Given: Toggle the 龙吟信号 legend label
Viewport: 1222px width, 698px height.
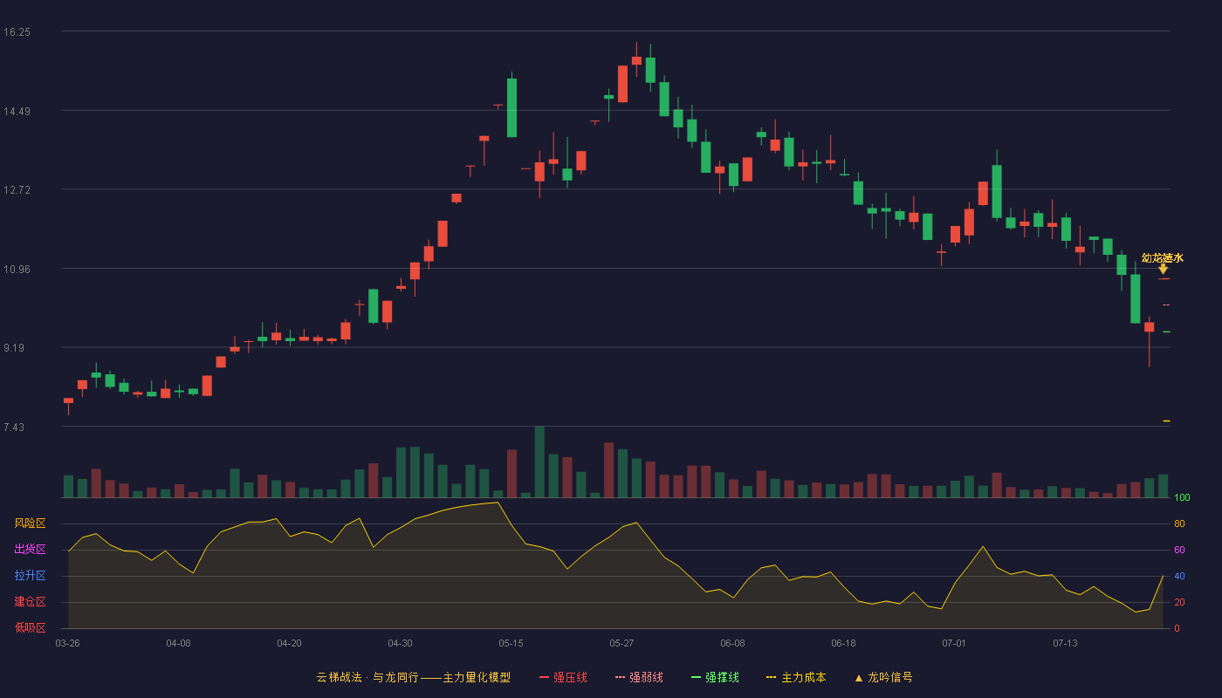Looking at the screenshot, I should coord(889,678).
